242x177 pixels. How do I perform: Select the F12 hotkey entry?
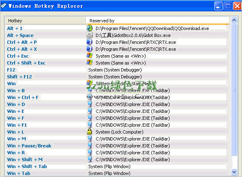[x=11, y=70]
